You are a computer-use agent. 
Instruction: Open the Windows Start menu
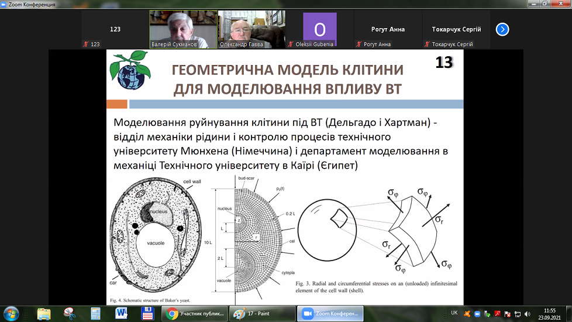[11, 314]
